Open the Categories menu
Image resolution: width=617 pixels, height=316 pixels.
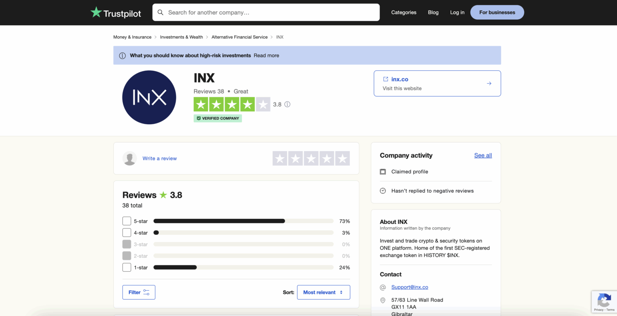click(x=404, y=12)
